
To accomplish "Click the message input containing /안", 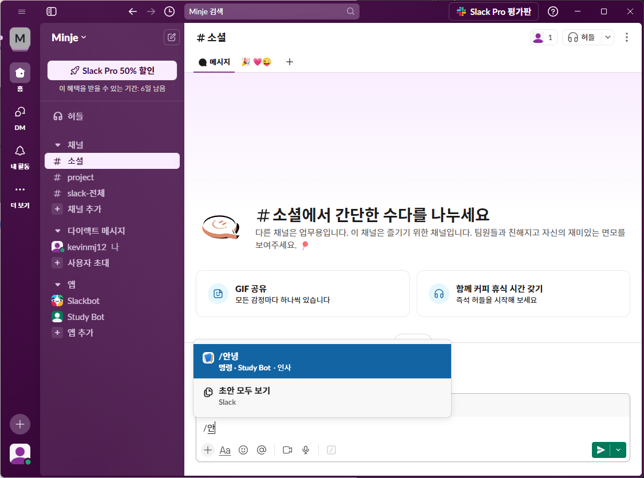I will tap(413, 428).
